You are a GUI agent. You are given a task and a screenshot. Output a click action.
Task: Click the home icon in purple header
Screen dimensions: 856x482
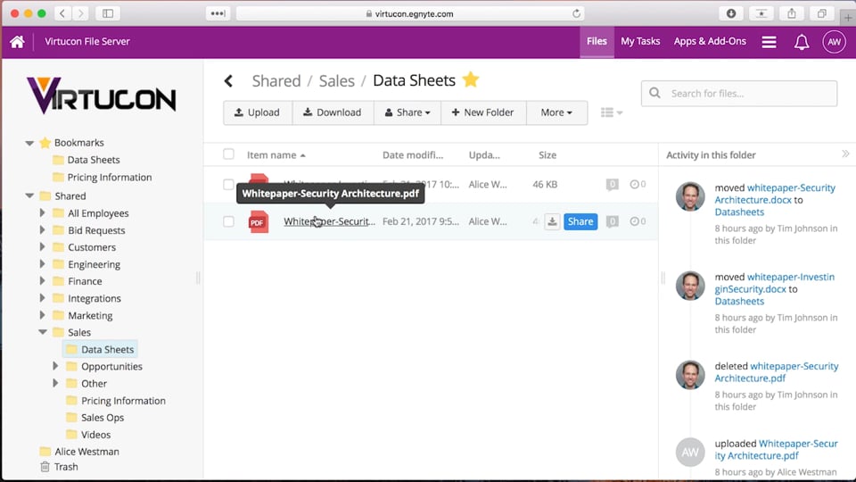[17, 42]
